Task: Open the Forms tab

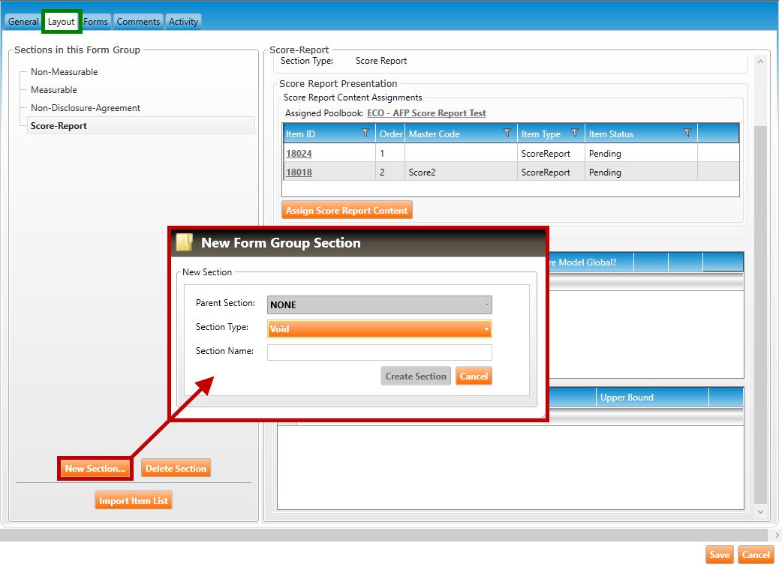Action: pyautogui.click(x=95, y=22)
